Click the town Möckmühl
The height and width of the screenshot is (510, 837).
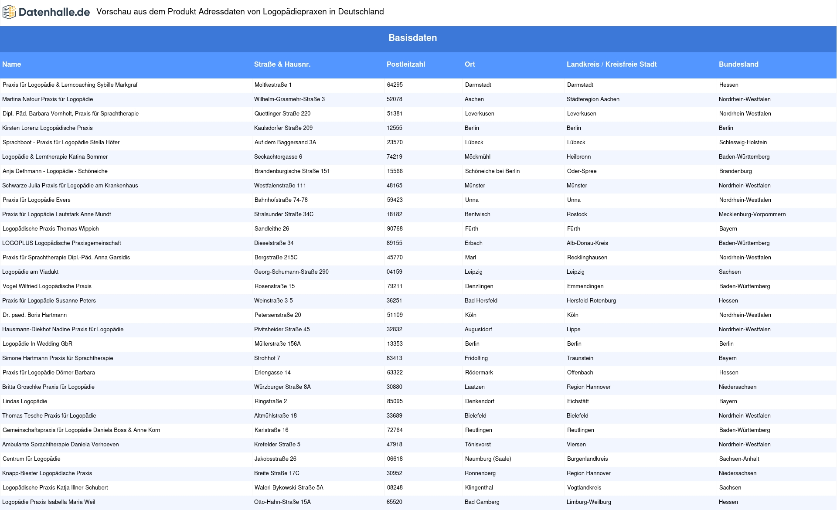[x=478, y=157]
